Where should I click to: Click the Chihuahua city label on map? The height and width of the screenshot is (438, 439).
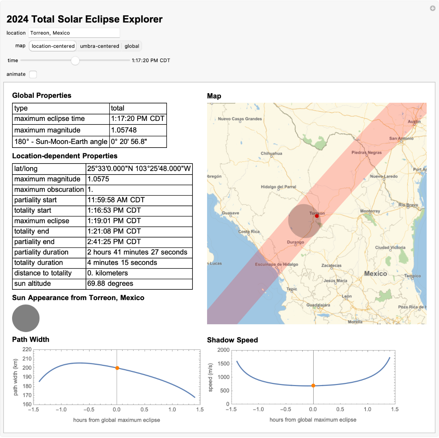click(x=271, y=154)
